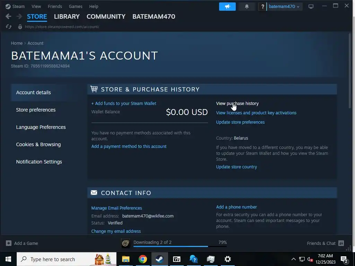
Task: Reload the page with refresh icon
Action: point(9,27)
